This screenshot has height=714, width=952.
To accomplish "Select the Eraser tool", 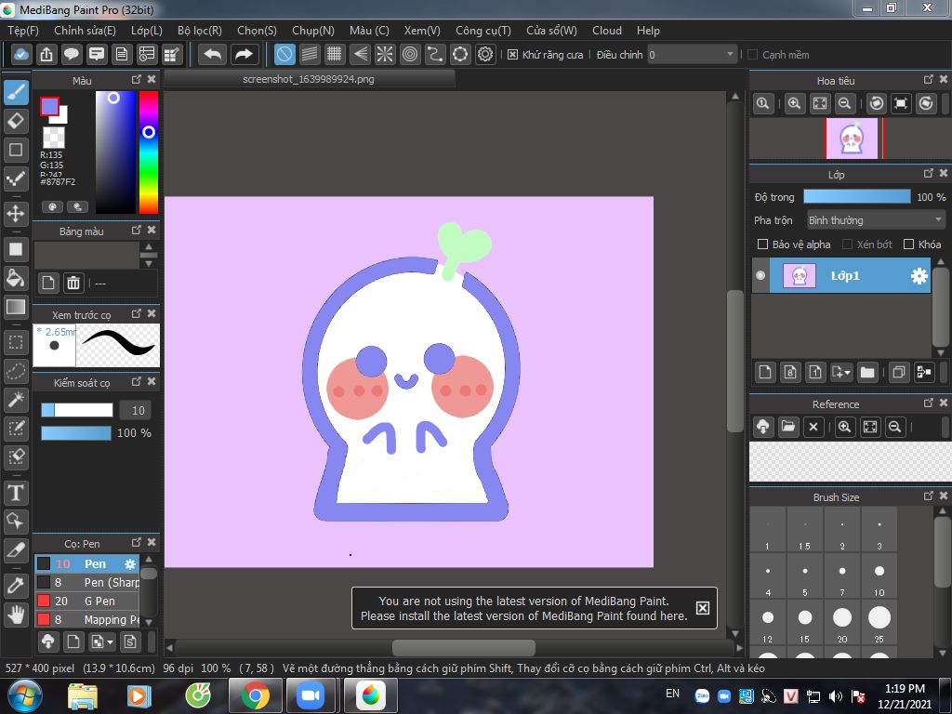I will click(x=17, y=121).
